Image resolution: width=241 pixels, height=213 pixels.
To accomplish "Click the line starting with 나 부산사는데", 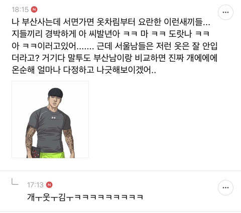I will point(111,22).
